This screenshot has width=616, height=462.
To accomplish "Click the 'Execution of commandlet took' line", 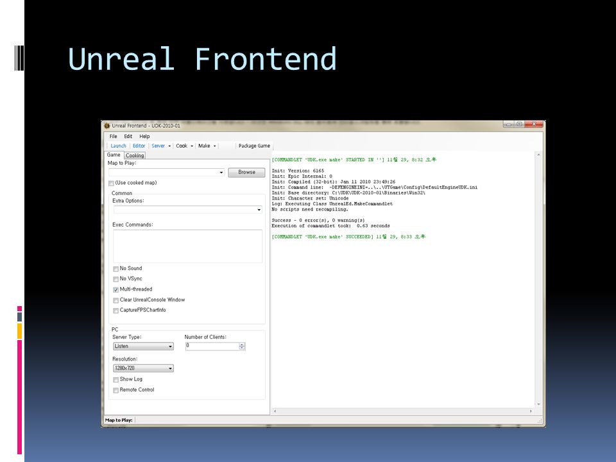I will pyautogui.click(x=331, y=226).
